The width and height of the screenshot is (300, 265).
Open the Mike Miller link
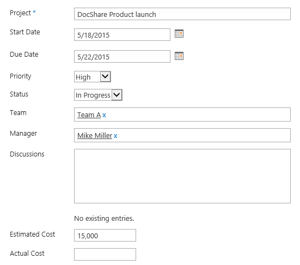pos(95,135)
